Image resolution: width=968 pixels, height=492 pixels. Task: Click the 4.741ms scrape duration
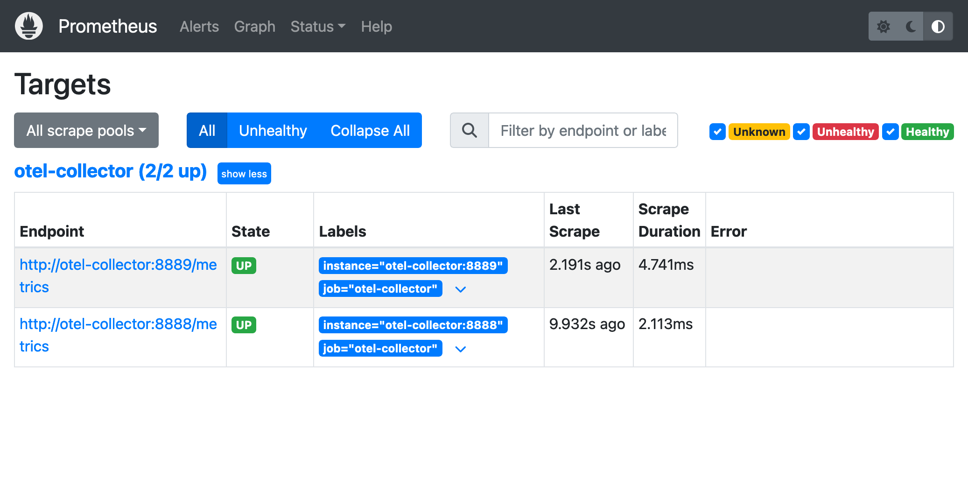[x=666, y=265]
